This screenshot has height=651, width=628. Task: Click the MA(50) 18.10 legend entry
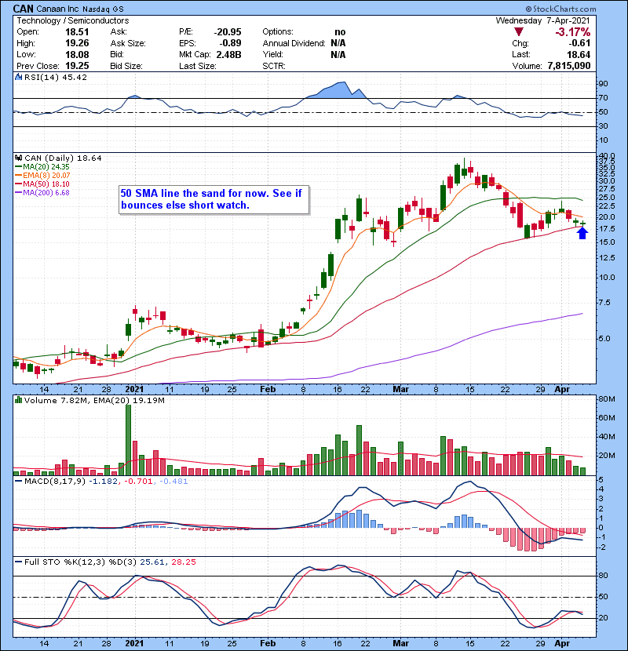pos(46,184)
